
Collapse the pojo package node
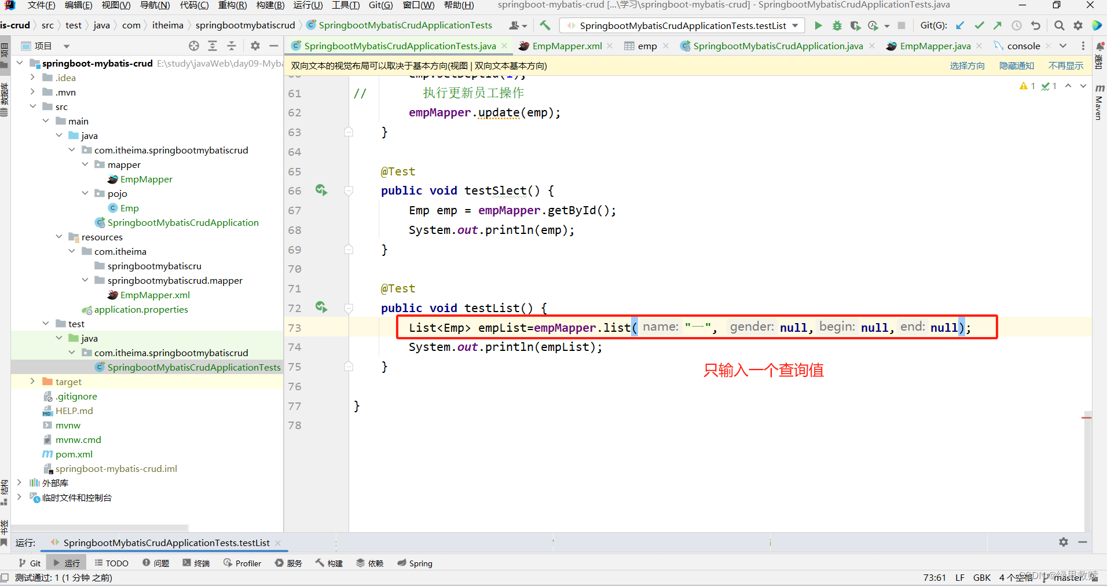coord(85,193)
